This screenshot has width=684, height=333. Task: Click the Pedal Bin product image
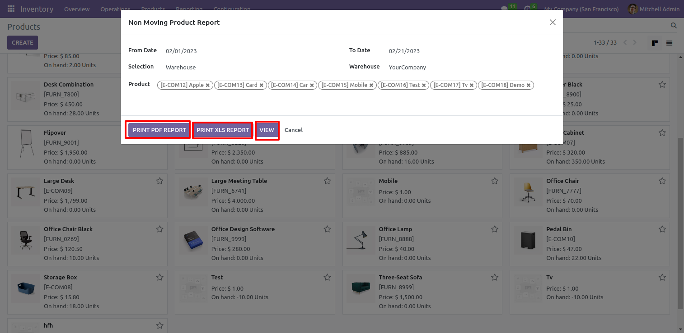coord(528,240)
